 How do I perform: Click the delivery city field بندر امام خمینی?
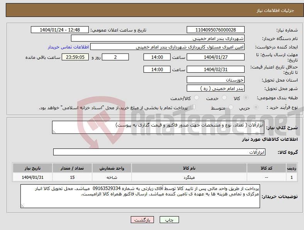[215, 88]
